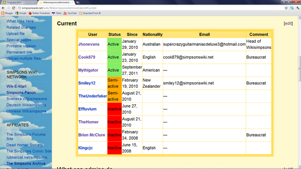
Task: Open The Simpsons Archive link
Action: pos(26,164)
